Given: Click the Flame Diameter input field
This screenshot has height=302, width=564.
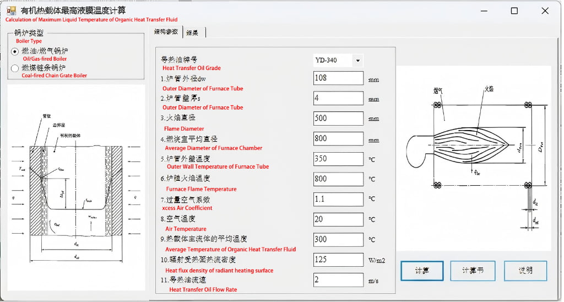Looking at the screenshot, I should pos(338,118).
